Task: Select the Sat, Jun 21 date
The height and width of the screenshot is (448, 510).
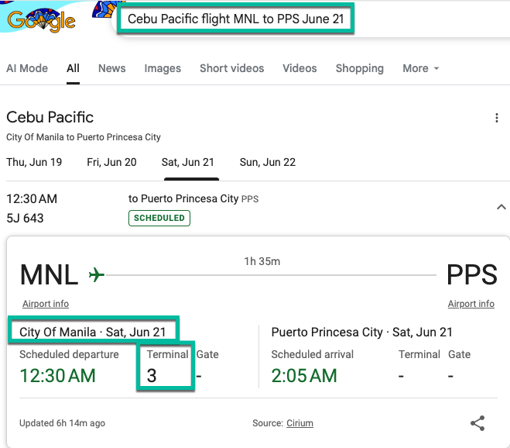Action: point(188,162)
